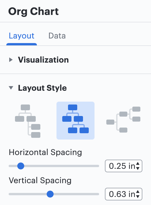Switch to the Data tab
The image size is (151, 205).
pos(57,36)
